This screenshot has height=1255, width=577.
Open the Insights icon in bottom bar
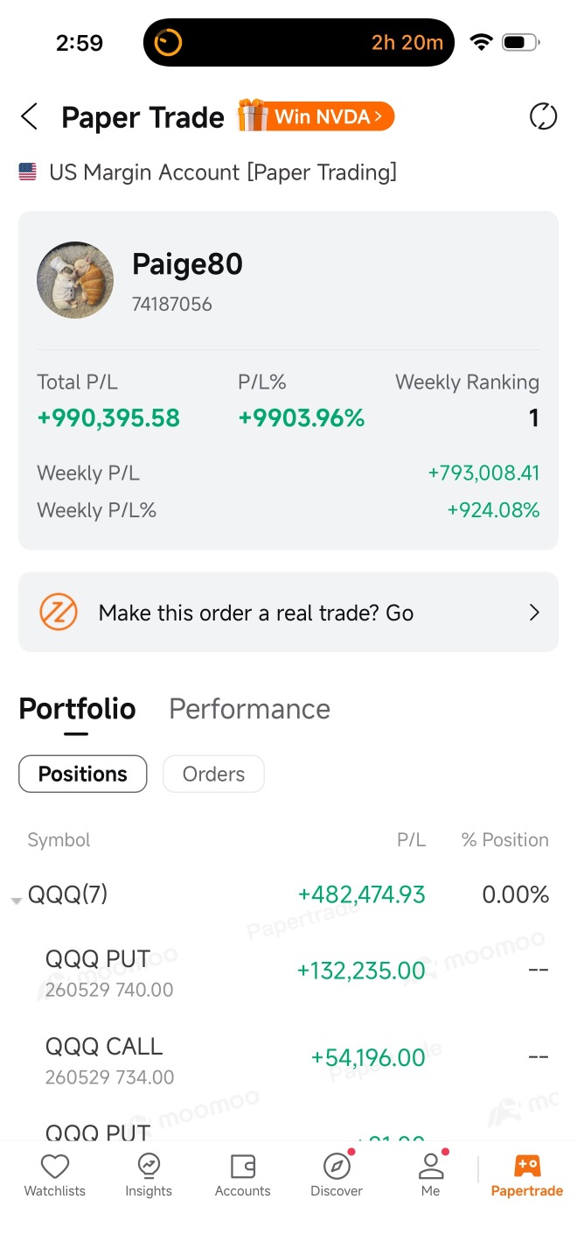(149, 1166)
